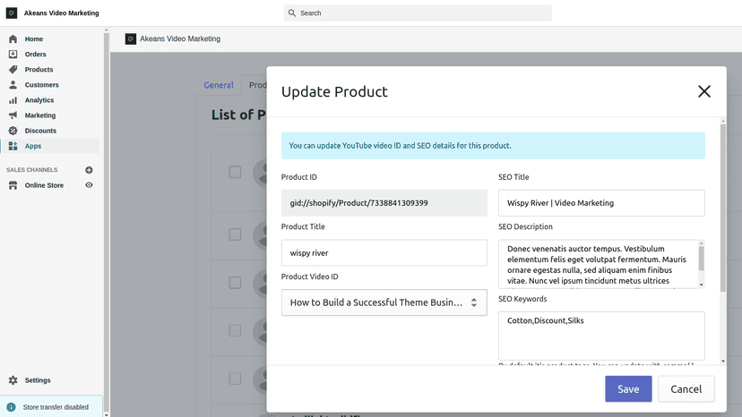Click the Product ID field
The image size is (742, 417).
[x=384, y=203]
